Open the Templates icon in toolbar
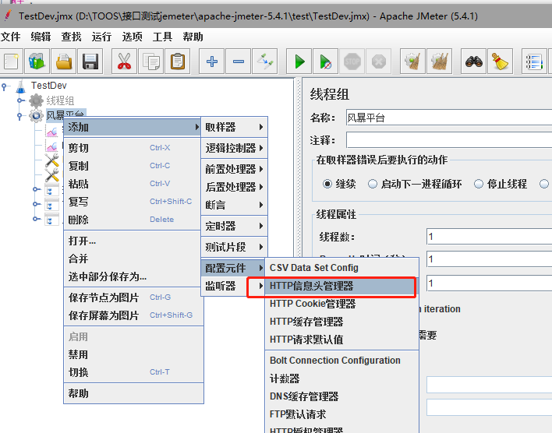552x433 pixels. pos(37,62)
